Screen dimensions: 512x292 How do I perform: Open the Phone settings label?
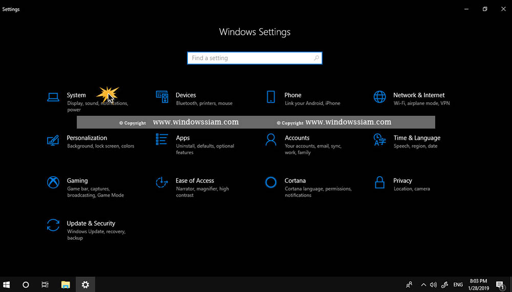tap(292, 95)
